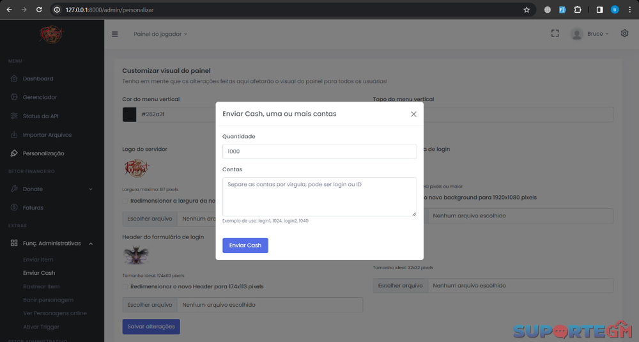Image resolution: width=639 pixels, height=342 pixels.
Task: Open Status da API in sidebar
Action: click(x=40, y=116)
